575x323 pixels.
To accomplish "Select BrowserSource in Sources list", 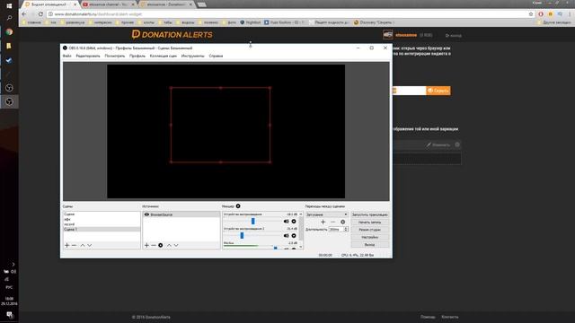I will pos(181,214).
